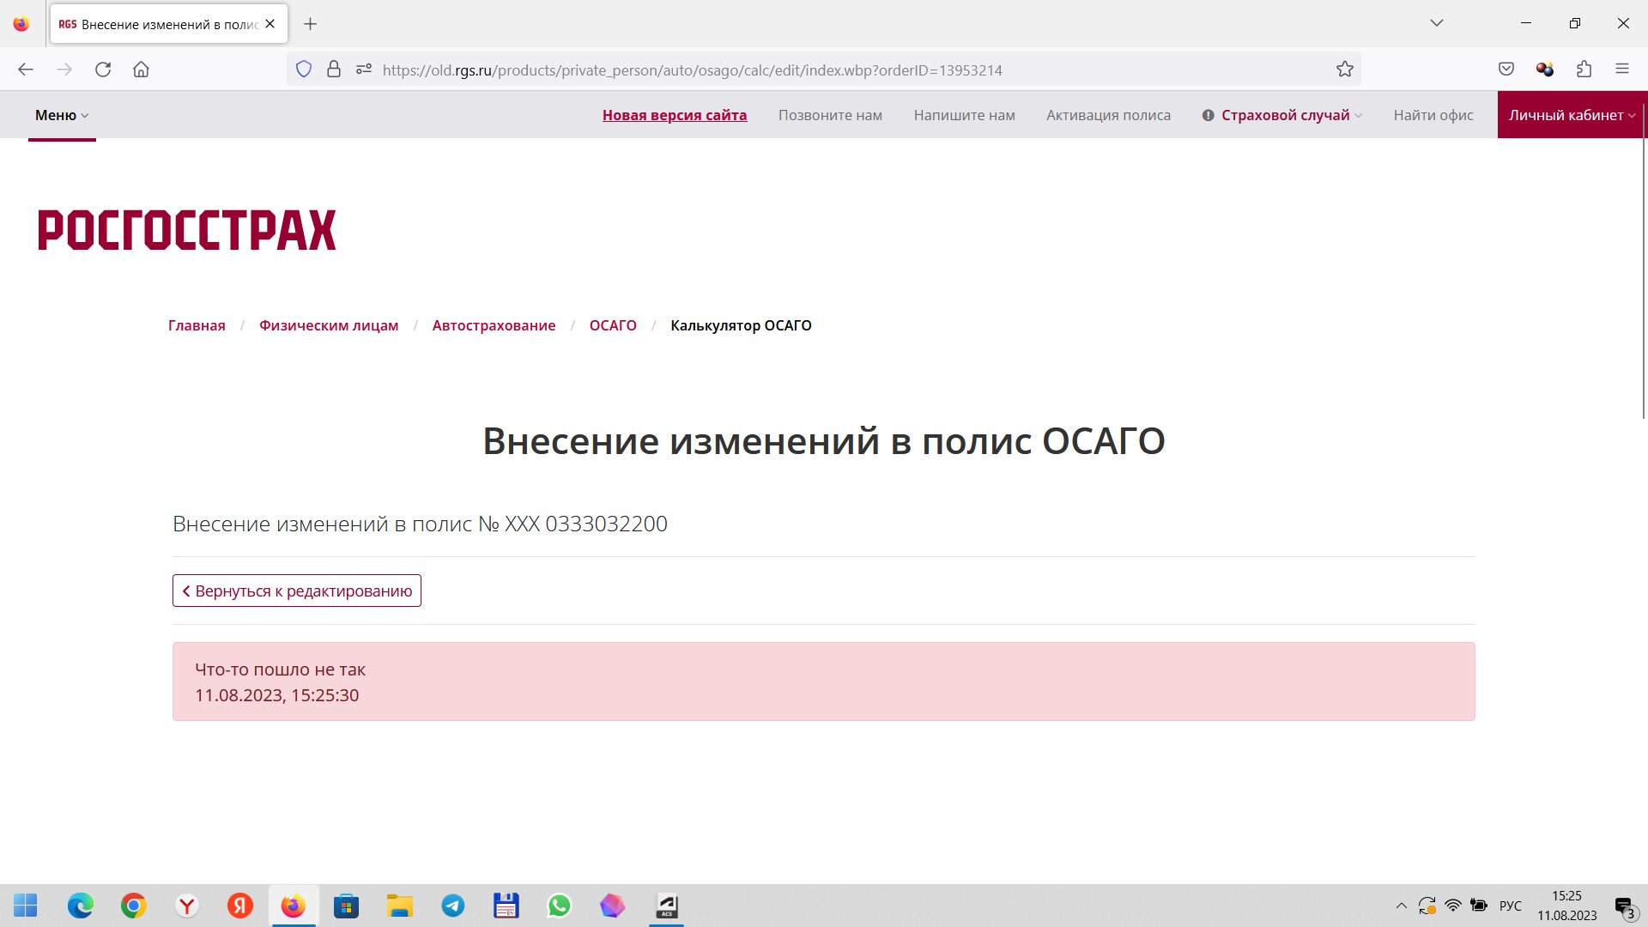Click the Росгосстрах logo
The height and width of the screenshot is (927, 1648).
[187, 230]
